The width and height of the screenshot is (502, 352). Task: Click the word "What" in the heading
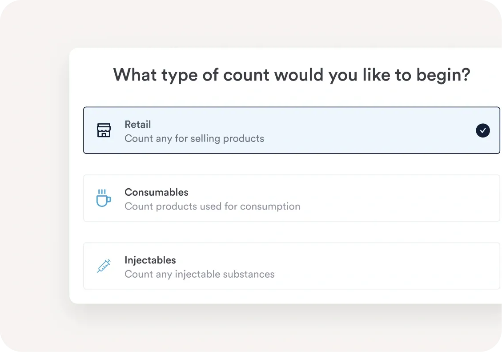click(135, 75)
